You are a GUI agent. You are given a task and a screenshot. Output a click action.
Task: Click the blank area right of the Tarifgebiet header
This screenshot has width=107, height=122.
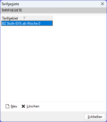pos(79,18)
